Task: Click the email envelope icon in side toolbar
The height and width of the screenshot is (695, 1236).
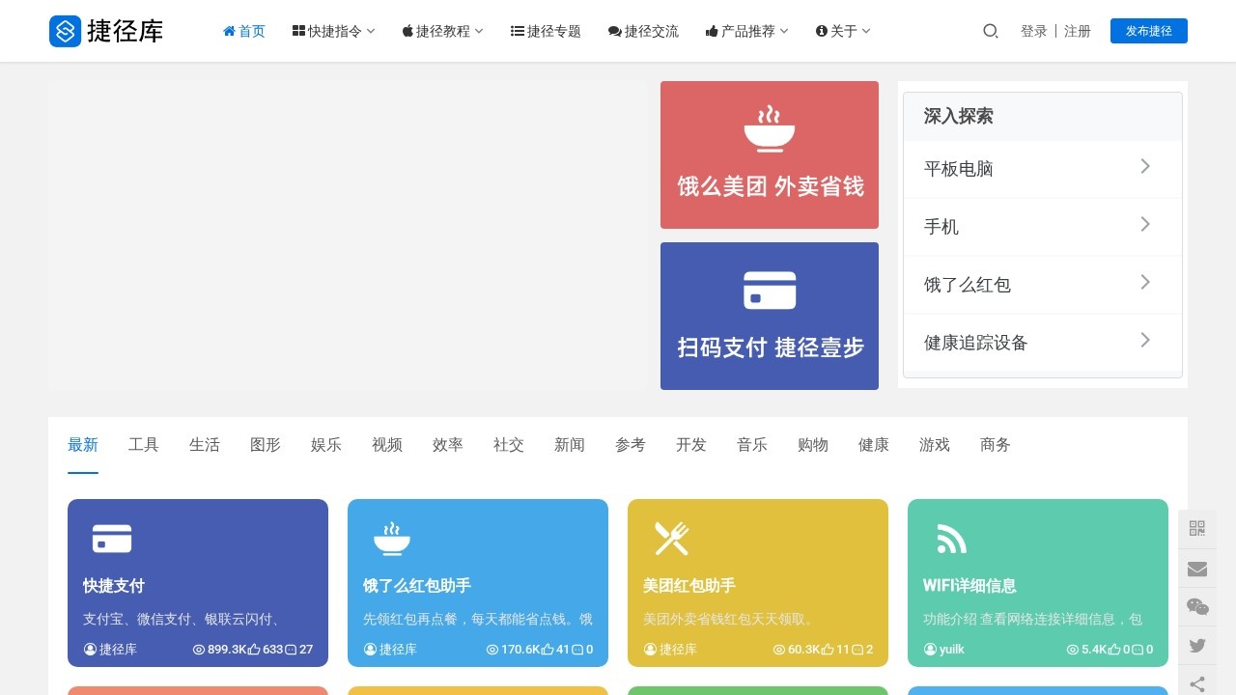Action: [1197, 569]
